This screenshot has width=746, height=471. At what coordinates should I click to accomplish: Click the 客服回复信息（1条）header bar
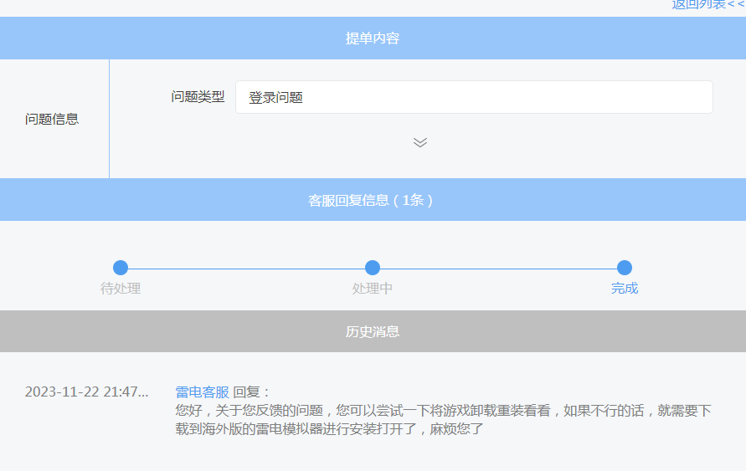pyautogui.click(x=373, y=200)
